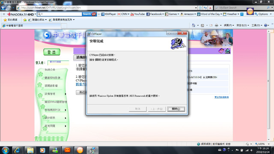Click the page vertical scrollbar
Image resolution: width=274 pixels, height=154 pixels.
[269, 81]
